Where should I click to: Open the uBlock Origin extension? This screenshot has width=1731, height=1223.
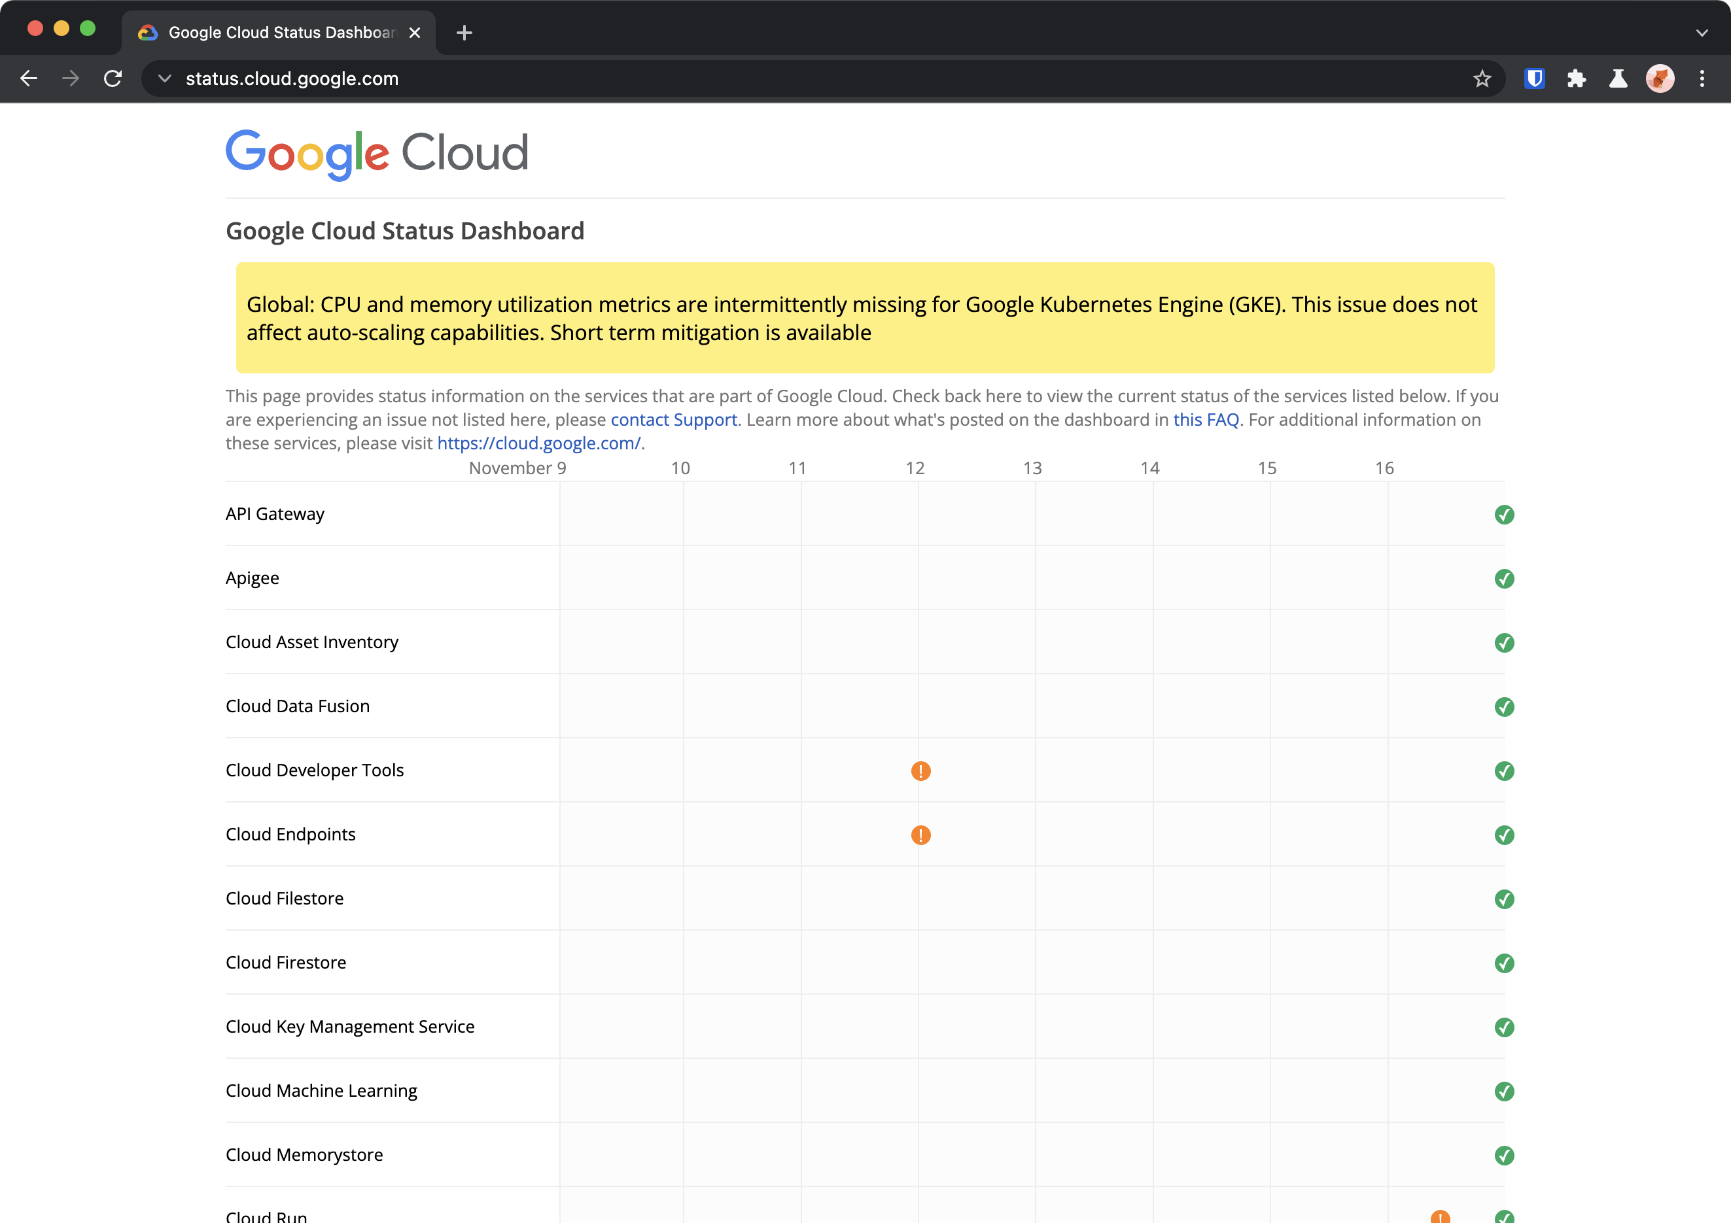1534,78
